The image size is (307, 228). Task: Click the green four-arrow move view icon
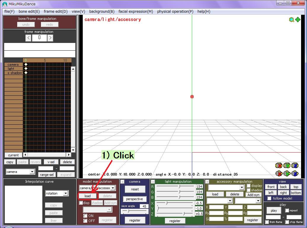pos(298,20)
